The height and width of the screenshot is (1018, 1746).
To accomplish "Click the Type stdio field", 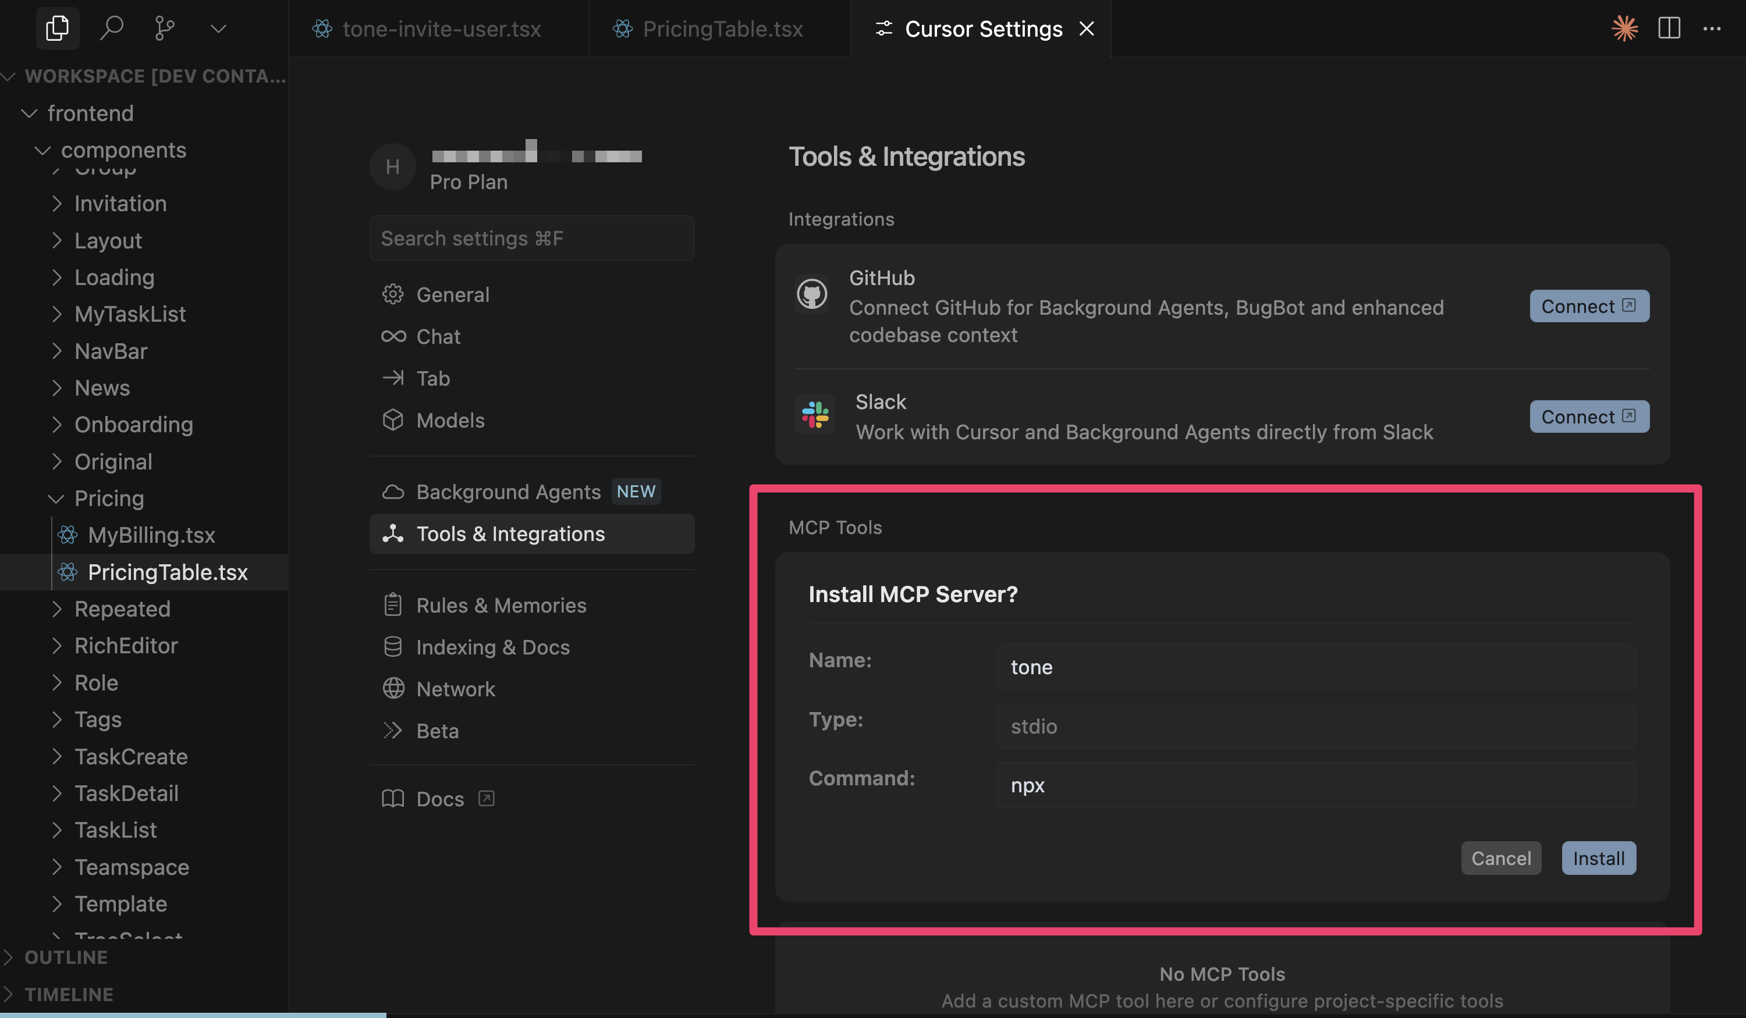I will (x=1316, y=726).
